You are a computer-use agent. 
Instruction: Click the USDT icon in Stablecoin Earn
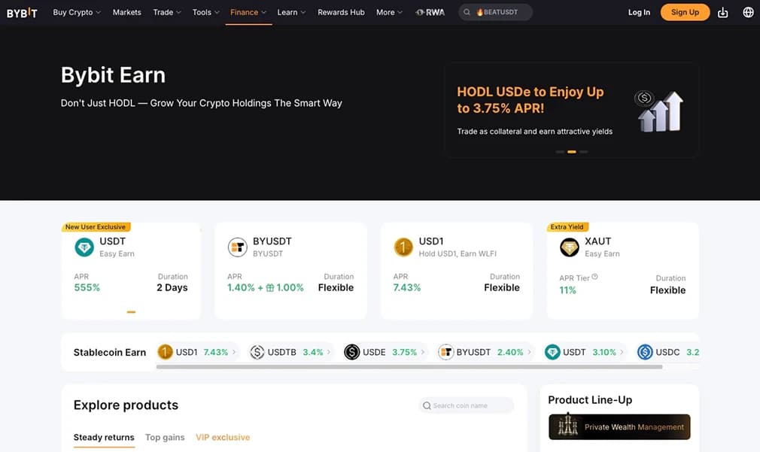[x=552, y=352]
